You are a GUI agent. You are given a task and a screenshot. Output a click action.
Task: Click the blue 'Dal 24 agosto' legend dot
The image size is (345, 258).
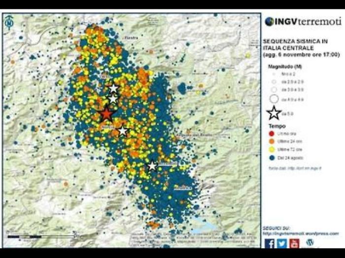pos(272,158)
